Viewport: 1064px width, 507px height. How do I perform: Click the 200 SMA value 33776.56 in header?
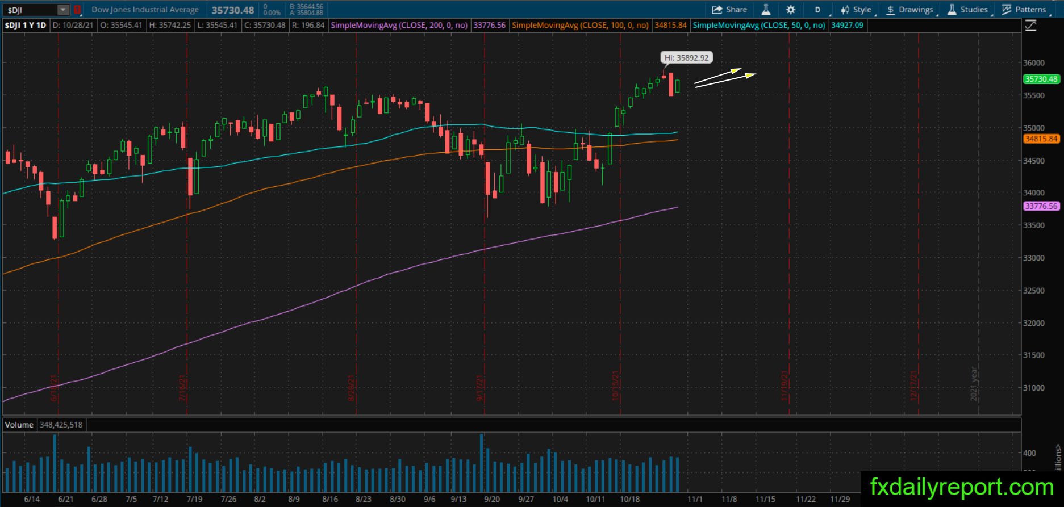pyautogui.click(x=490, y=26)
